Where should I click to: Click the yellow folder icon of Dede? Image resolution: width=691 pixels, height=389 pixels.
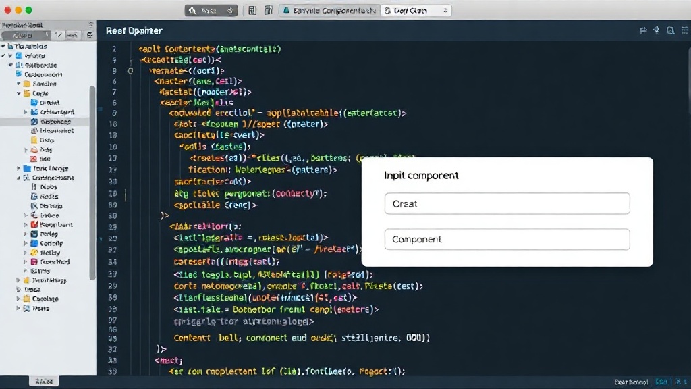[x=34, y=140]
